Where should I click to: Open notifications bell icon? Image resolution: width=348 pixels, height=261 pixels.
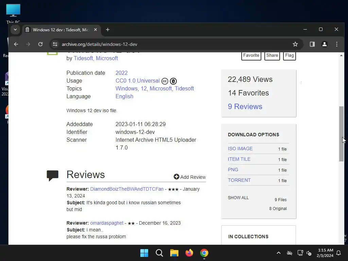click(x=338, y=253)
